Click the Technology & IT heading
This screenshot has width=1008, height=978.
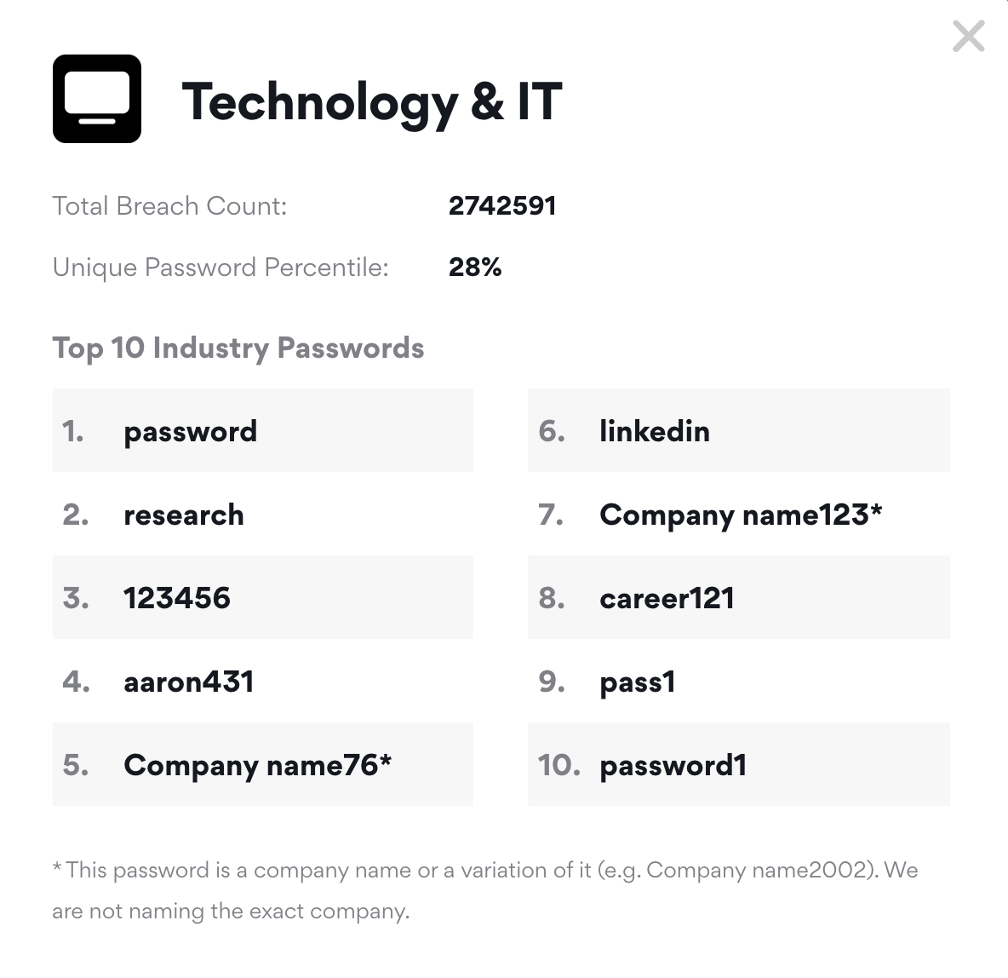[372, 101]
